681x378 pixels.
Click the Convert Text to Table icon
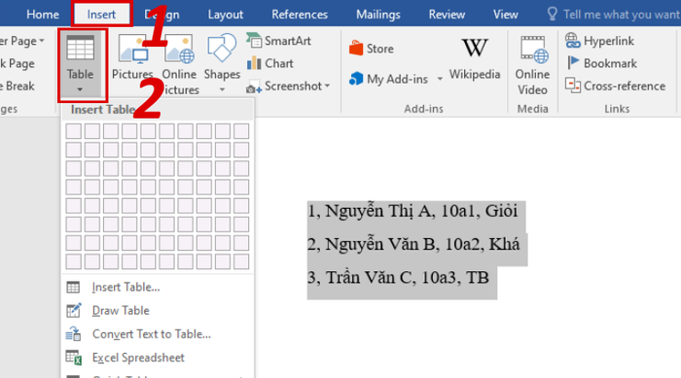pos(73,333)
